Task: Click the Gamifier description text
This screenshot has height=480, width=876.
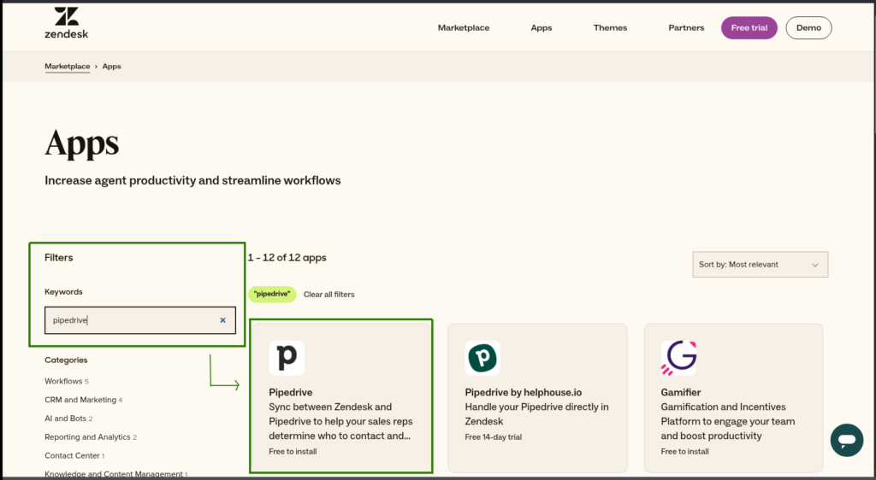Action: pos(728,421)
